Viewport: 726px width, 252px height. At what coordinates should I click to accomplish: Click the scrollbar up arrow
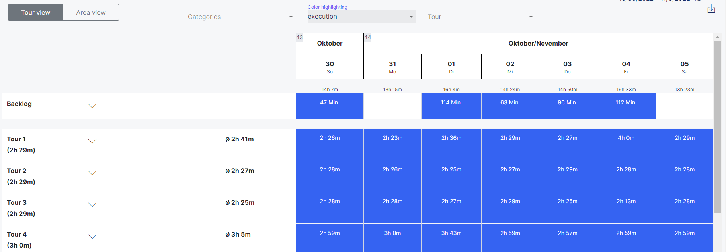pos(717,37)
